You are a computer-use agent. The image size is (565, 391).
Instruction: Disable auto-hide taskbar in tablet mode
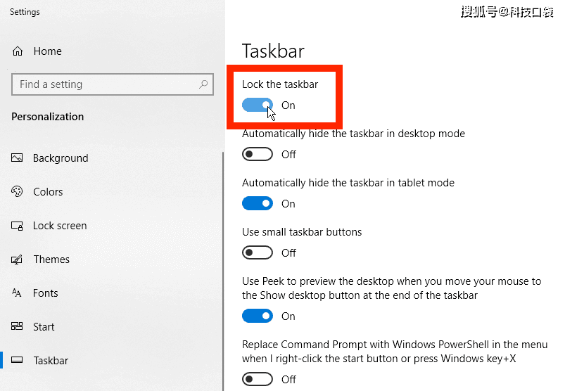(258, 203)
